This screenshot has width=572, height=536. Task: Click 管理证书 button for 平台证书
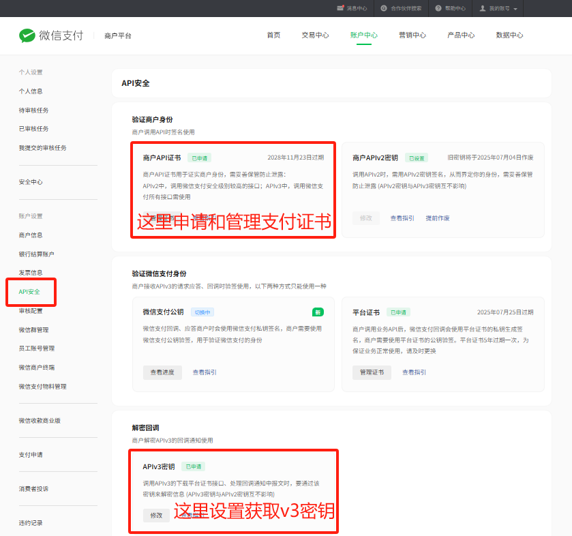click(x=372, y=372)
